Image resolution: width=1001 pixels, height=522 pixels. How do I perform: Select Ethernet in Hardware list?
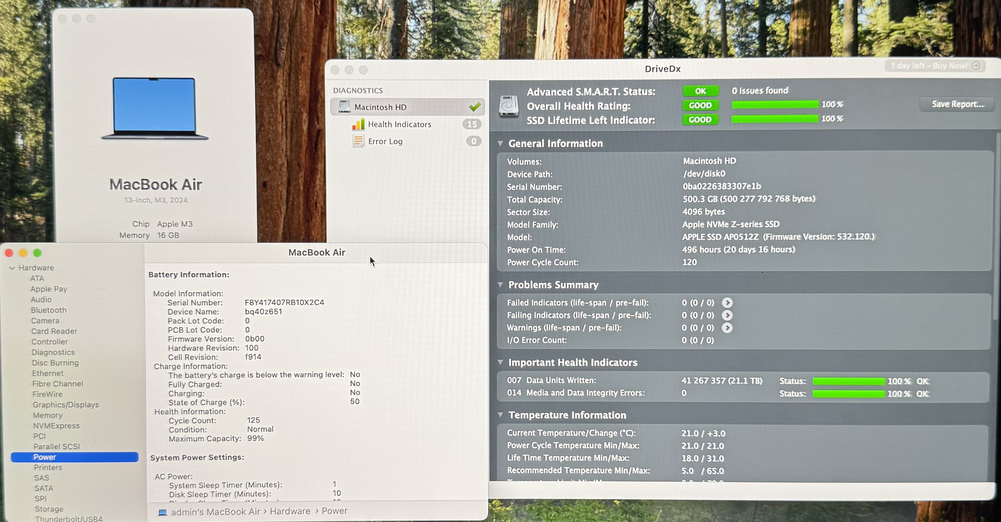coord(47,373)
